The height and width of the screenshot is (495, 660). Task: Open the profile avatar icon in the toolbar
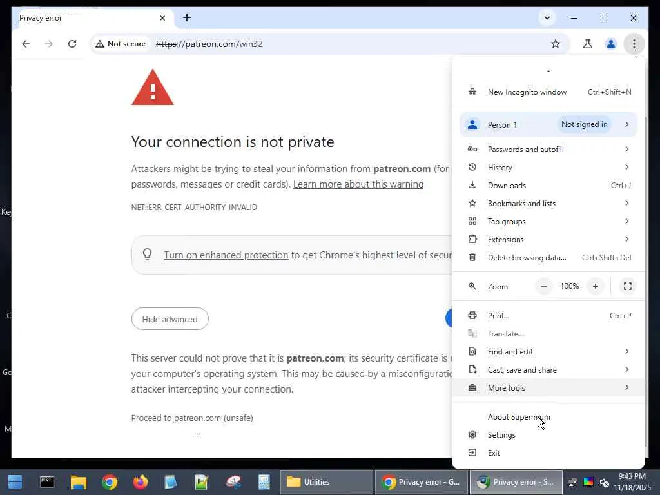click(611, 44)
